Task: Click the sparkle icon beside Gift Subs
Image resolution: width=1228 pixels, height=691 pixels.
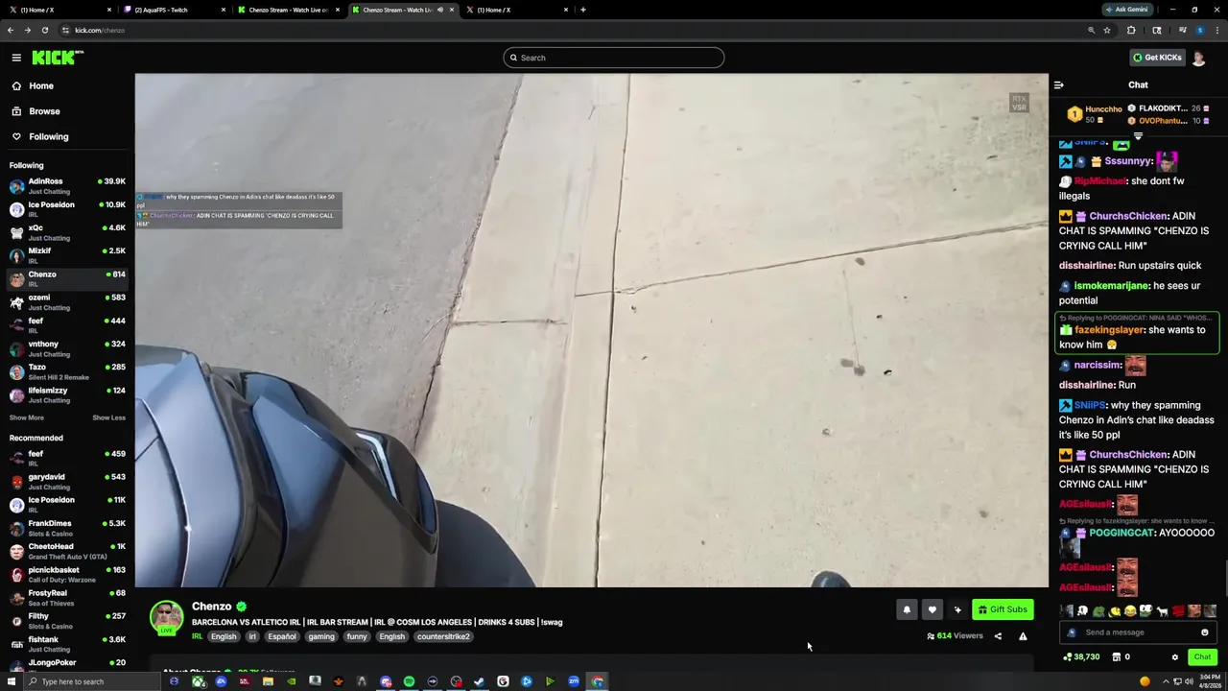Action: tap(957, 609)
